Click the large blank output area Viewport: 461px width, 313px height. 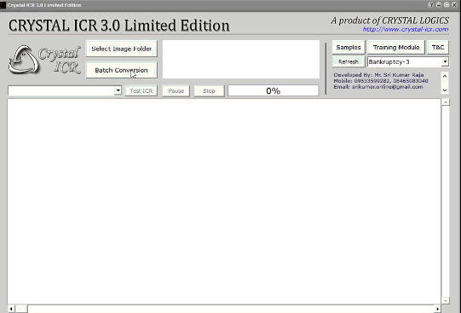coord(224,202)
